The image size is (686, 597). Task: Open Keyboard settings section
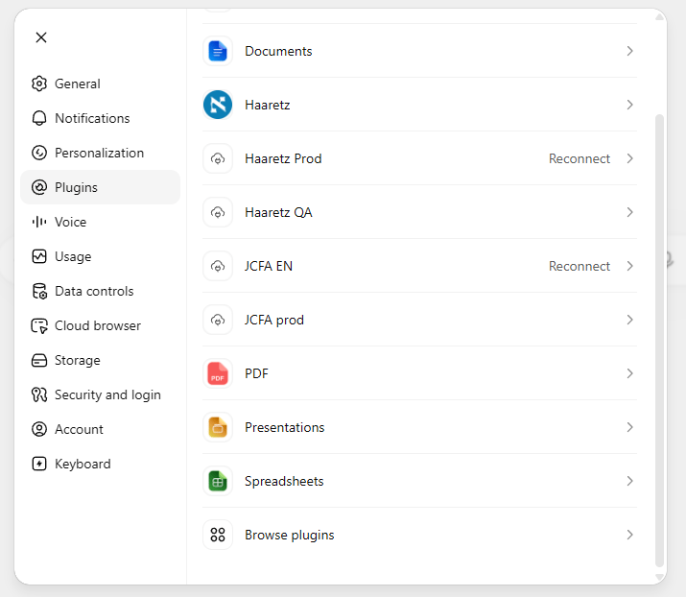[100, 464]
